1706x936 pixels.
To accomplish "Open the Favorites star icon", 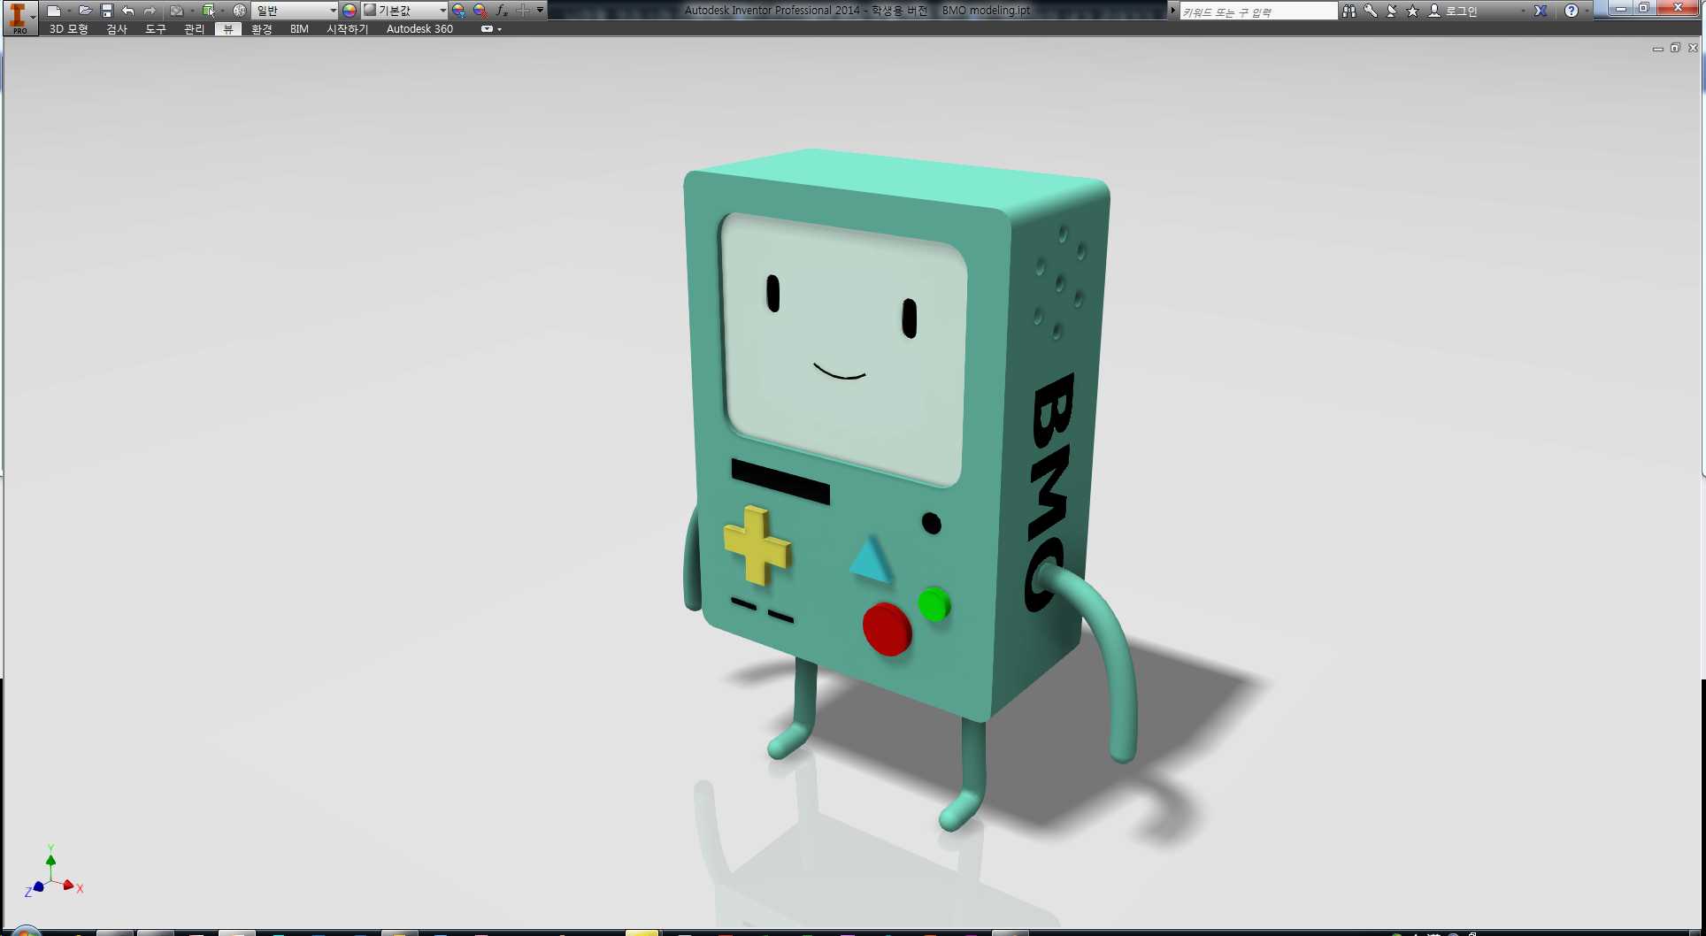I will pyautogui.click(x=1412, y=11).
